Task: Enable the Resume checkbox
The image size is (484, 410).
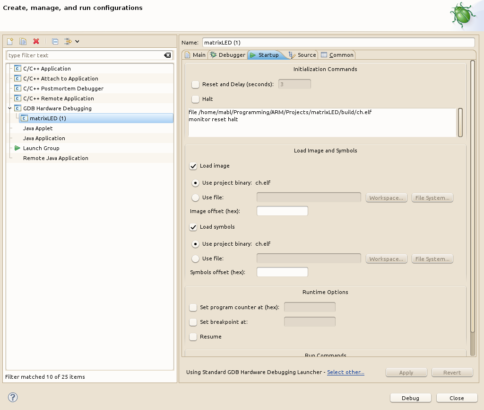Action: 193,337
